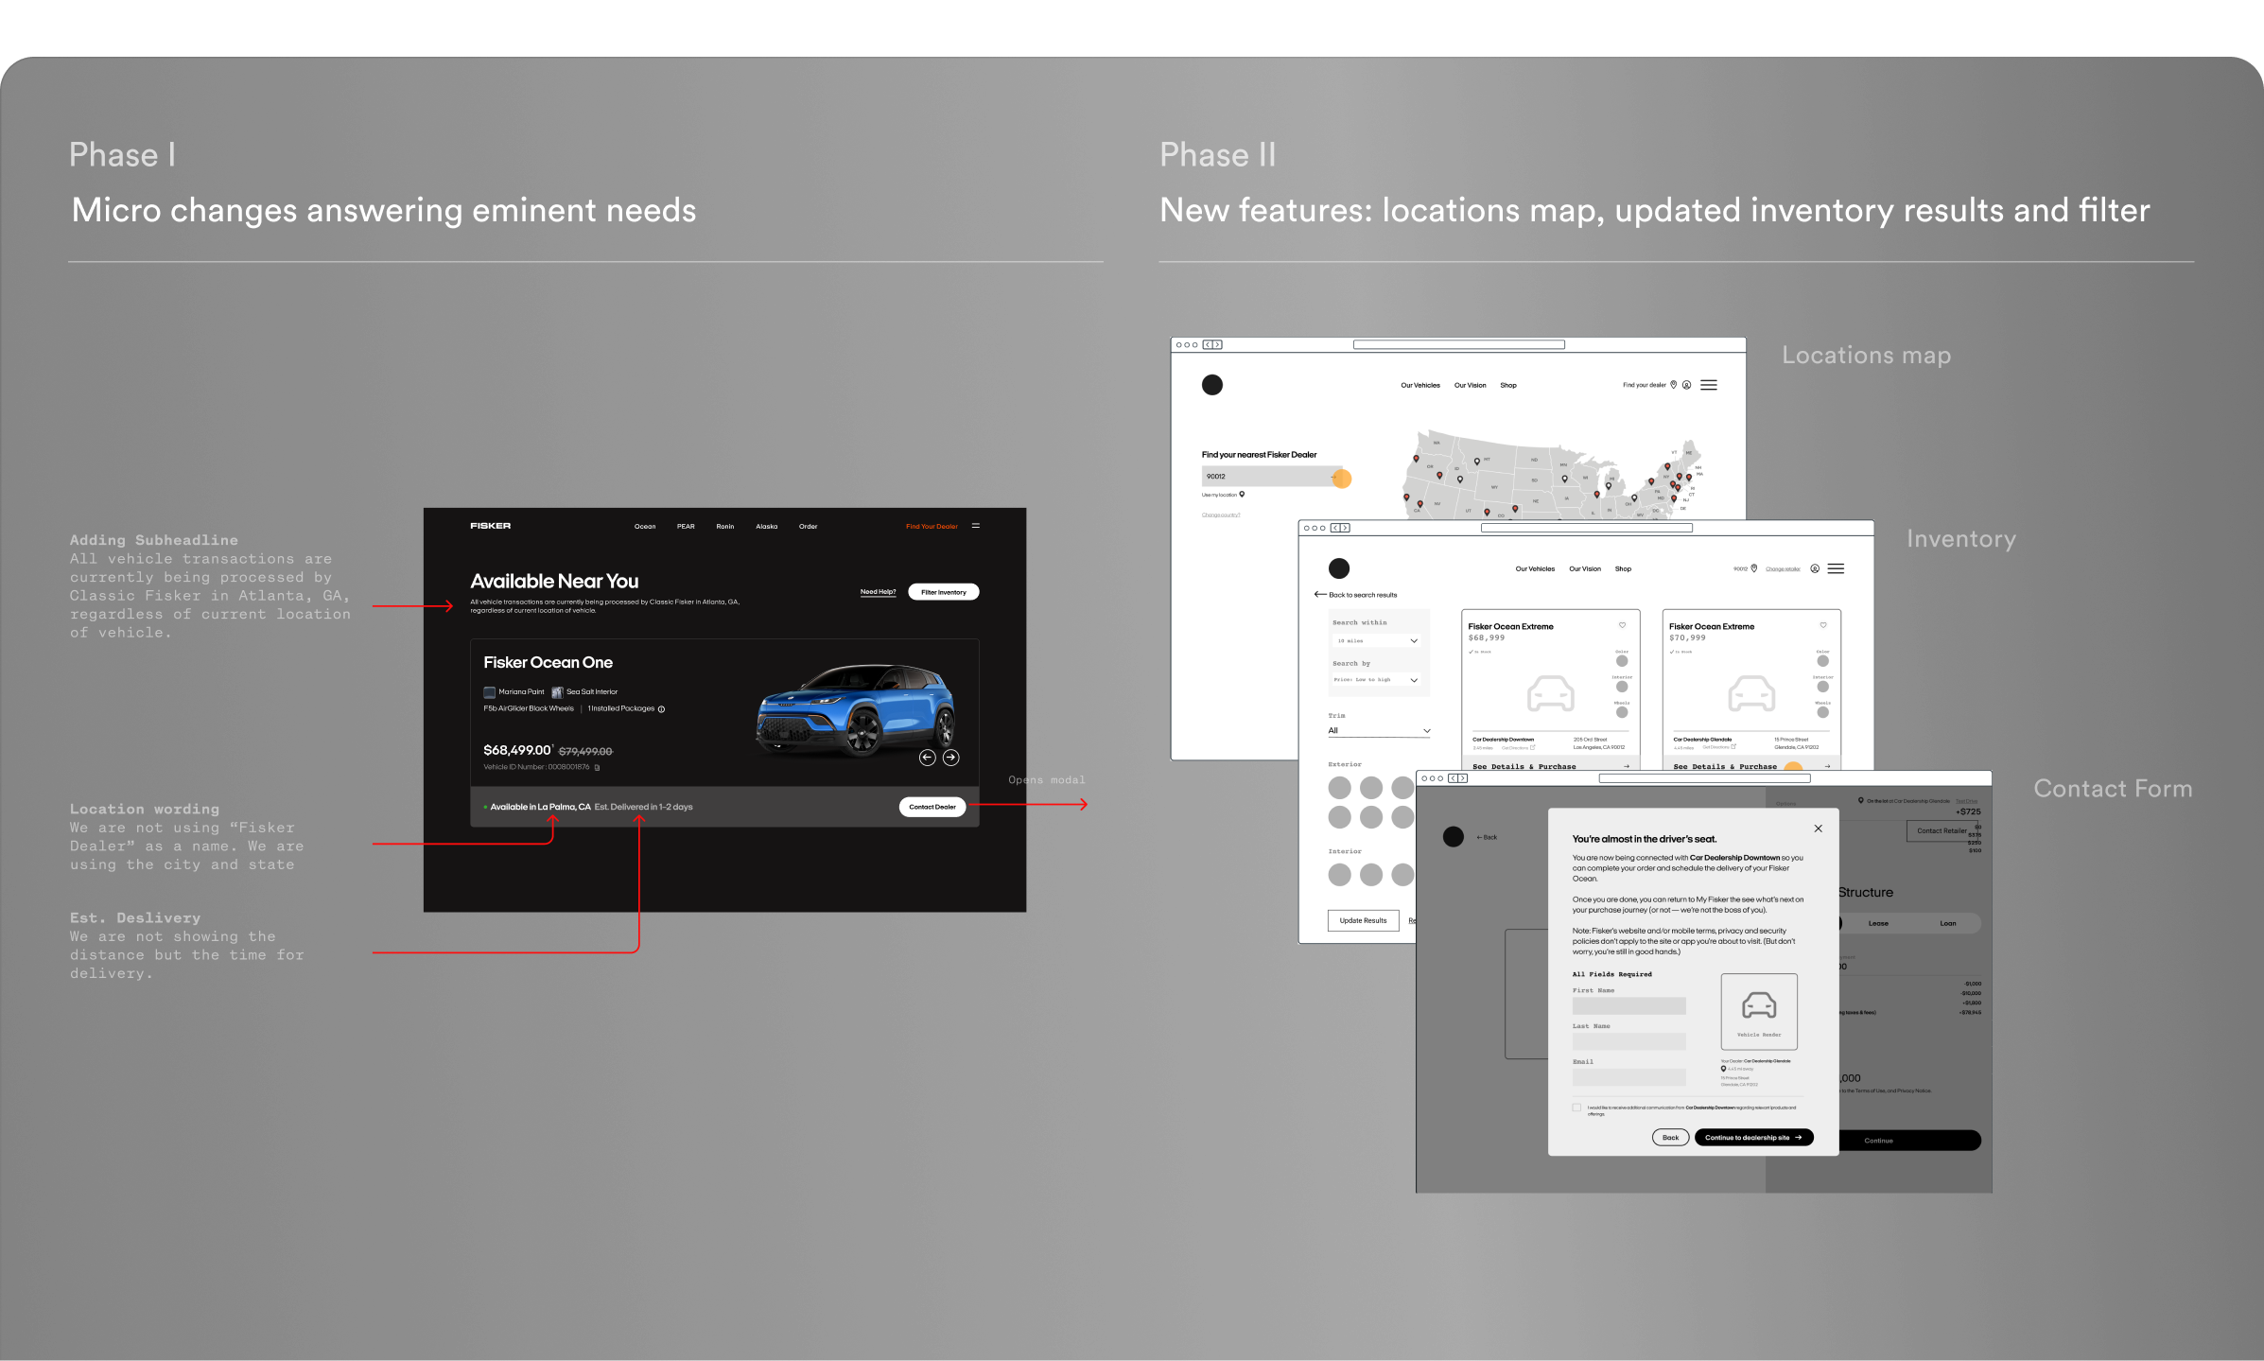The height and width of the screenshot is (1361, 2264).
Task: Click the FISKER logo in the dark mockup
Action: coord(490,526)
